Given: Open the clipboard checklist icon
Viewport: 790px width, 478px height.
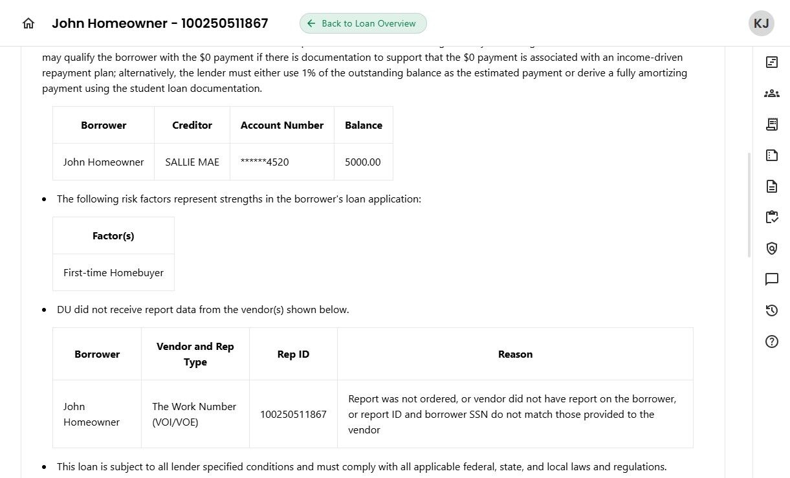Looking at the screenshot, I should click(771, 217).
